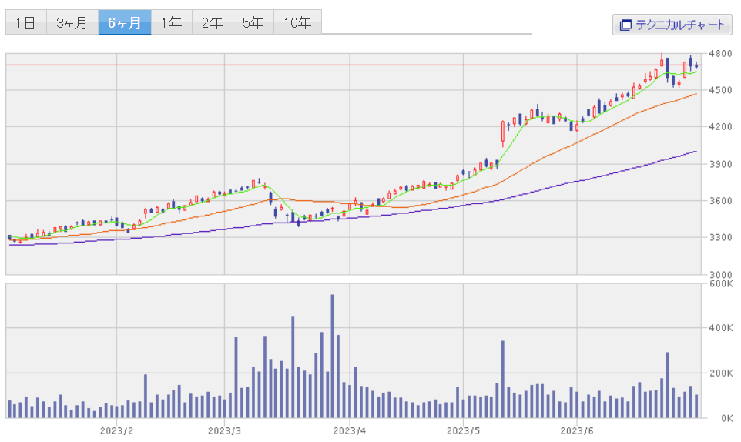Select the 10年 chart tab
This screenshot has width=741, height=442.
297,23
